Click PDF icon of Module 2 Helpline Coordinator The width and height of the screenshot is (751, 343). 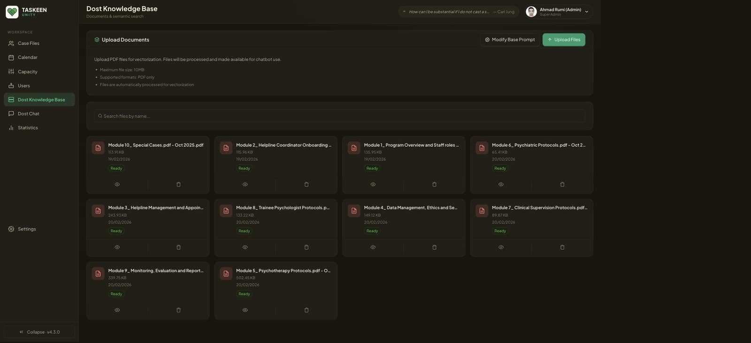[x=226, y=148]
